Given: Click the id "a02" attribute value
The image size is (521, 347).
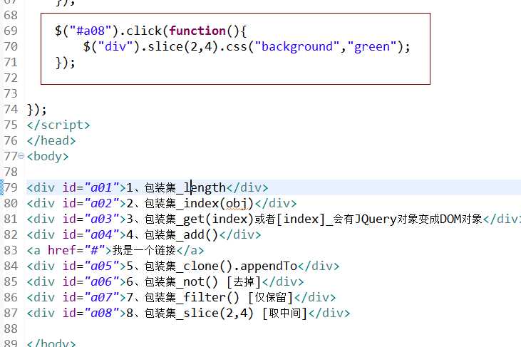Looking at the screenshot, I should (x=103, y=203).
